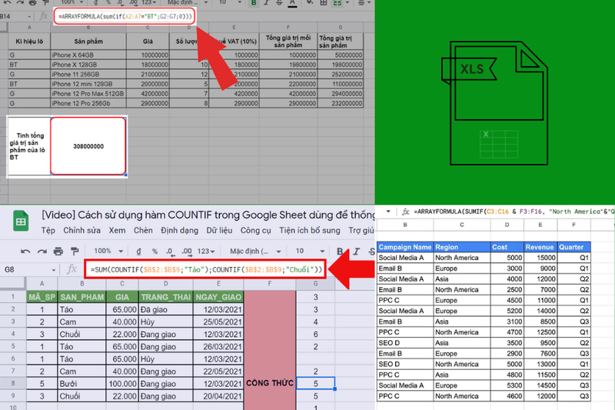Select the paint format roller tool
The height and width of the screenshot is (410, 615).
click(x=74, y=251)
